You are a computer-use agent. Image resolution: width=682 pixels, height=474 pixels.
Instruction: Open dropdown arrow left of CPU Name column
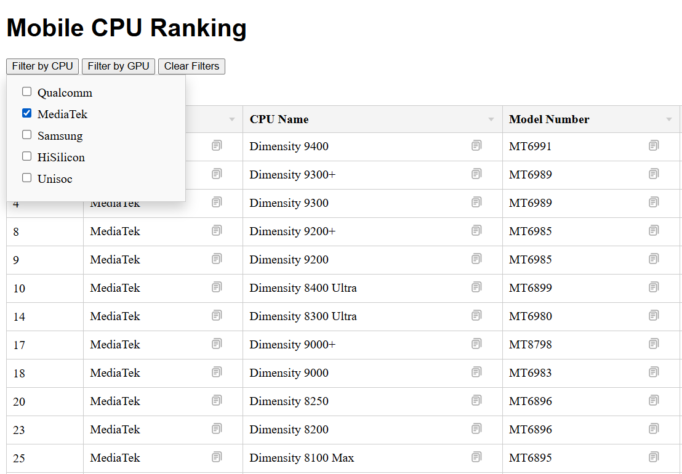(x=232, y=119)
